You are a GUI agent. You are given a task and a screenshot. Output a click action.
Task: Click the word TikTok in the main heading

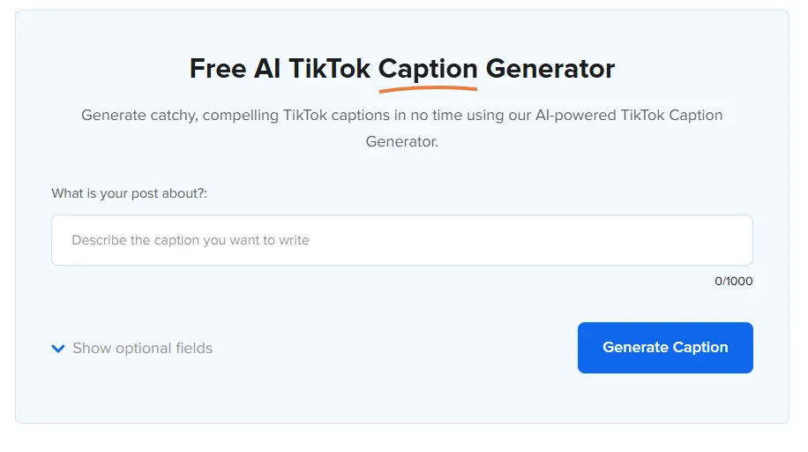[329, 69]
